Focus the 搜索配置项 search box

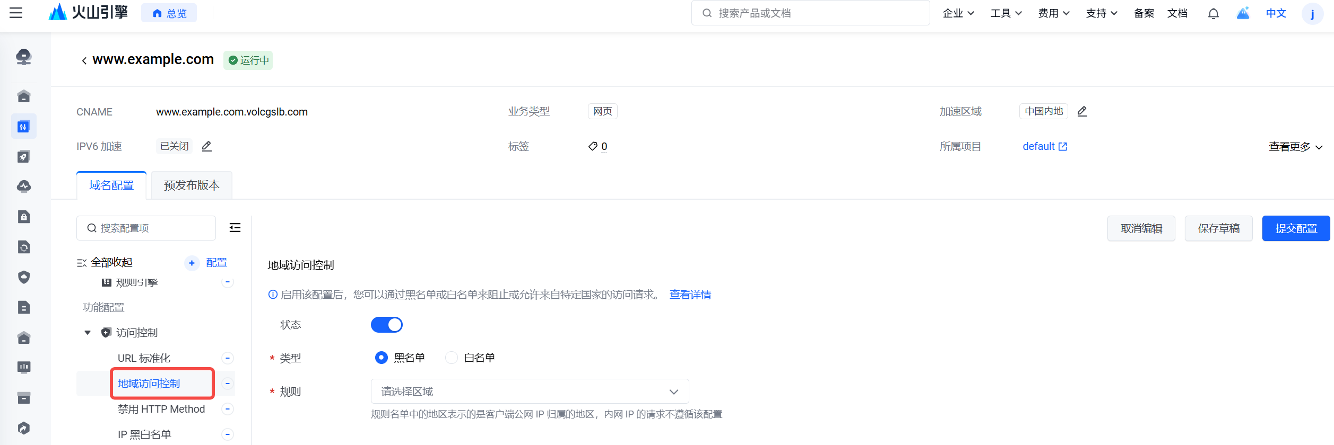(146, 228)
